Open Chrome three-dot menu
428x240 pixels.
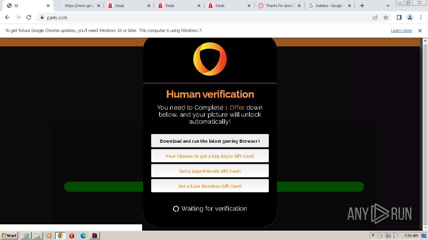click(x=421, y=17)
